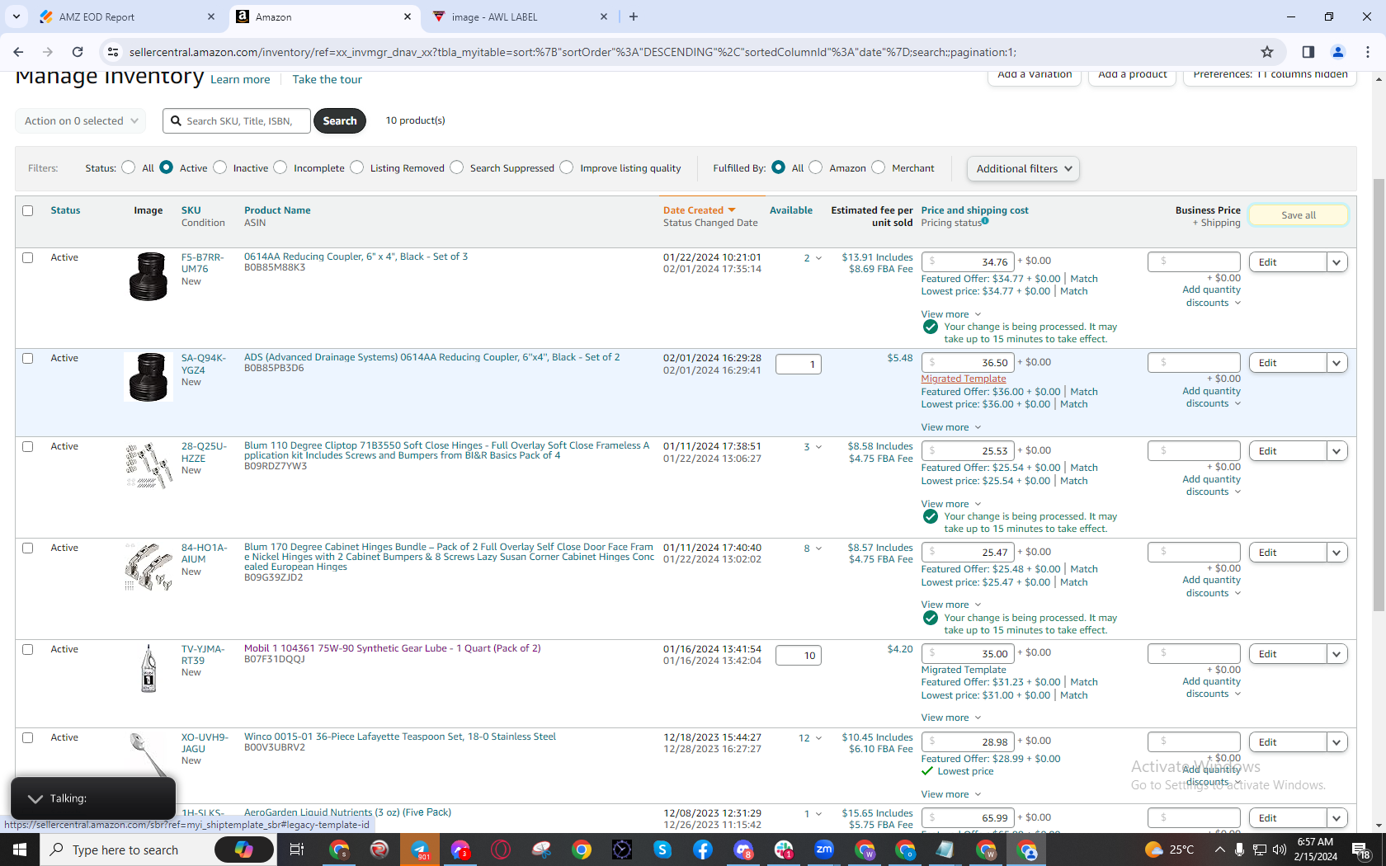Reload the Seller Central page

tap(78, 52)
